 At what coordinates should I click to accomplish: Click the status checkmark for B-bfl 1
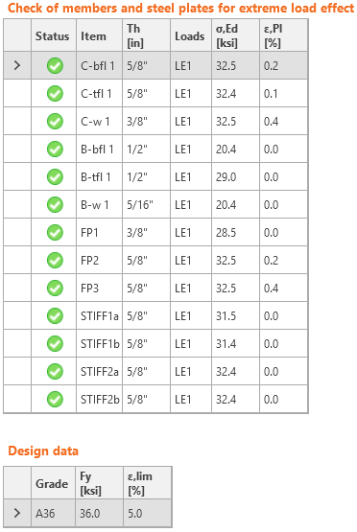coord(55,149)
